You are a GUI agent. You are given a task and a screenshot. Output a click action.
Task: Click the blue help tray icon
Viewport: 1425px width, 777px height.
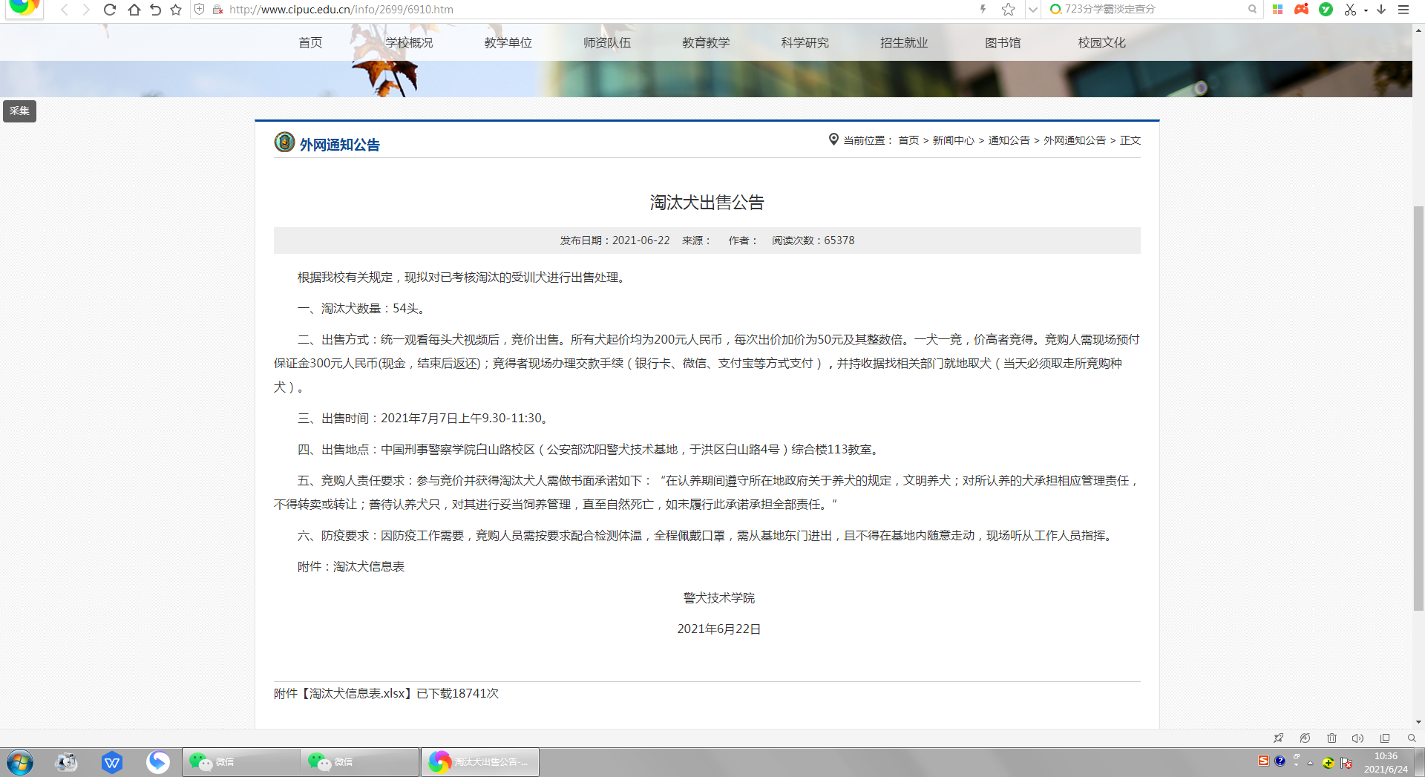1280,761
